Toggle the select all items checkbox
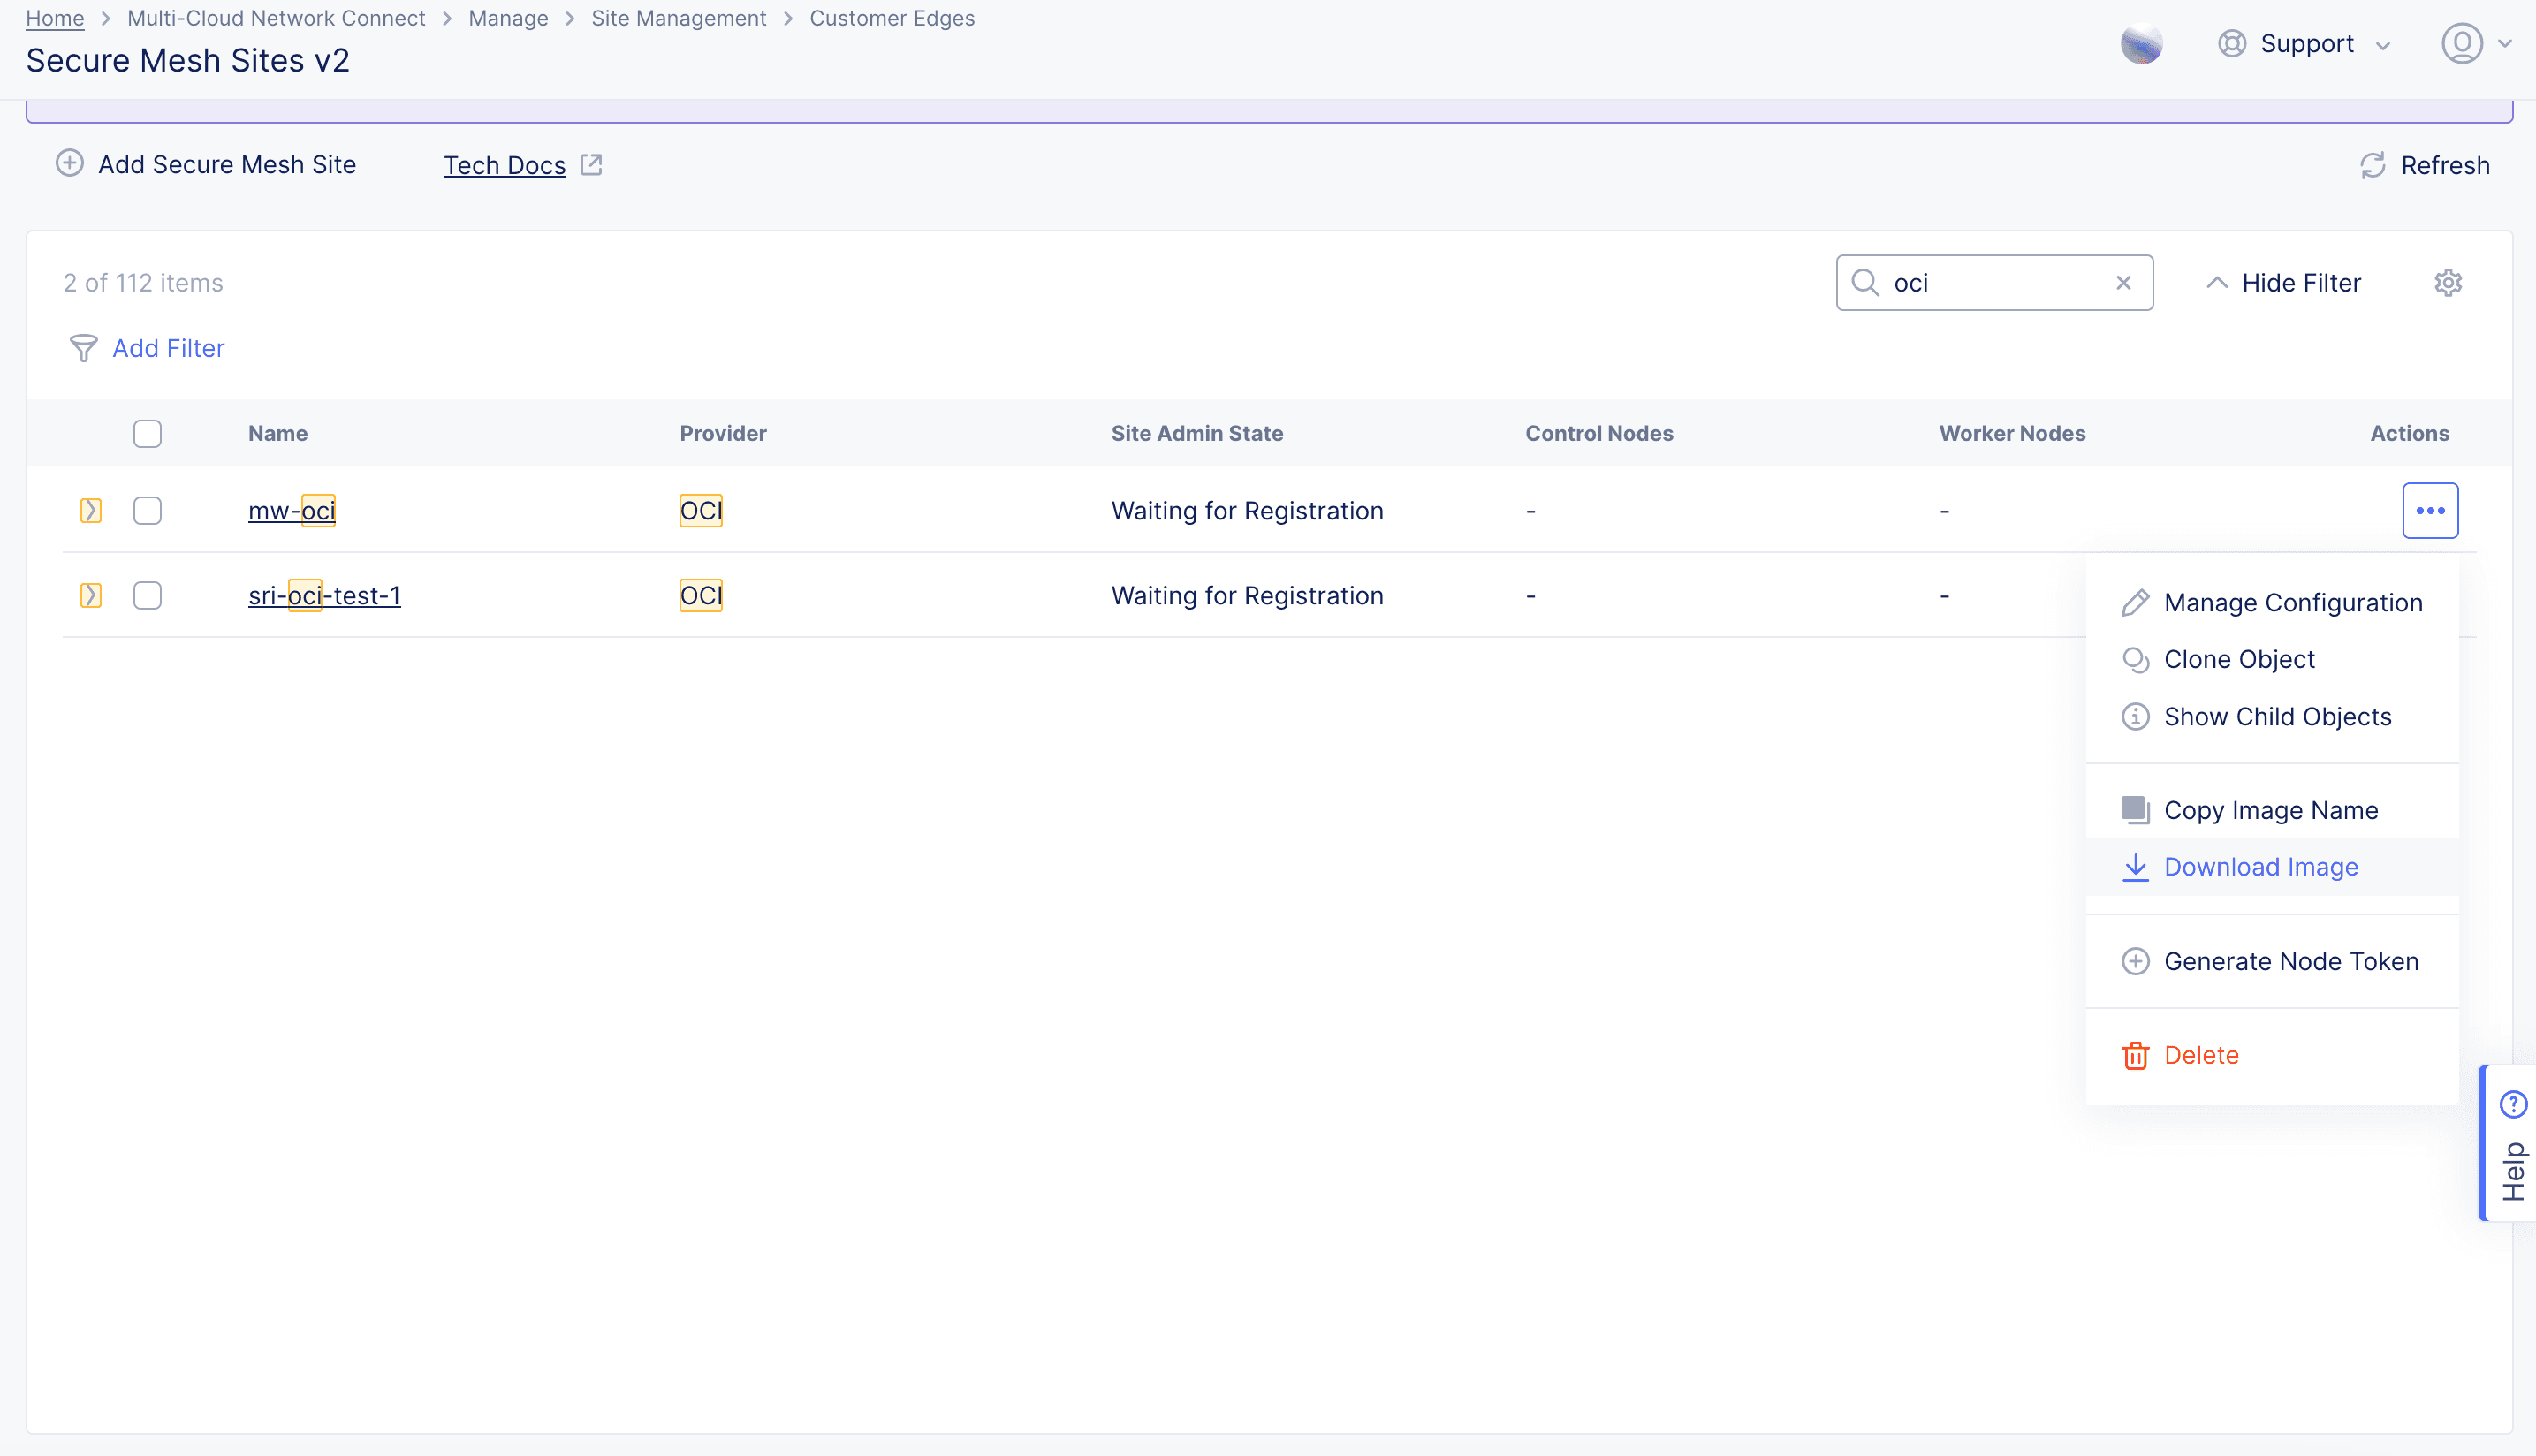 point(148,434)
